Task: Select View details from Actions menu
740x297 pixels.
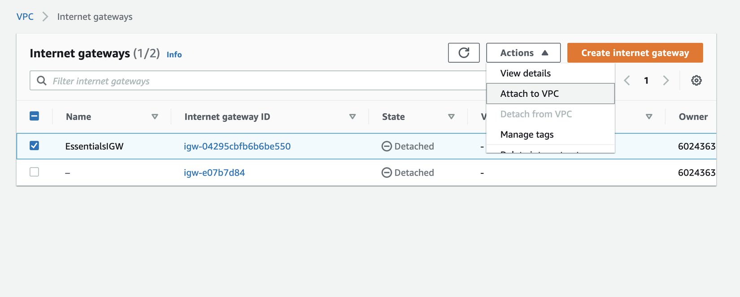Action: (526, 73)
